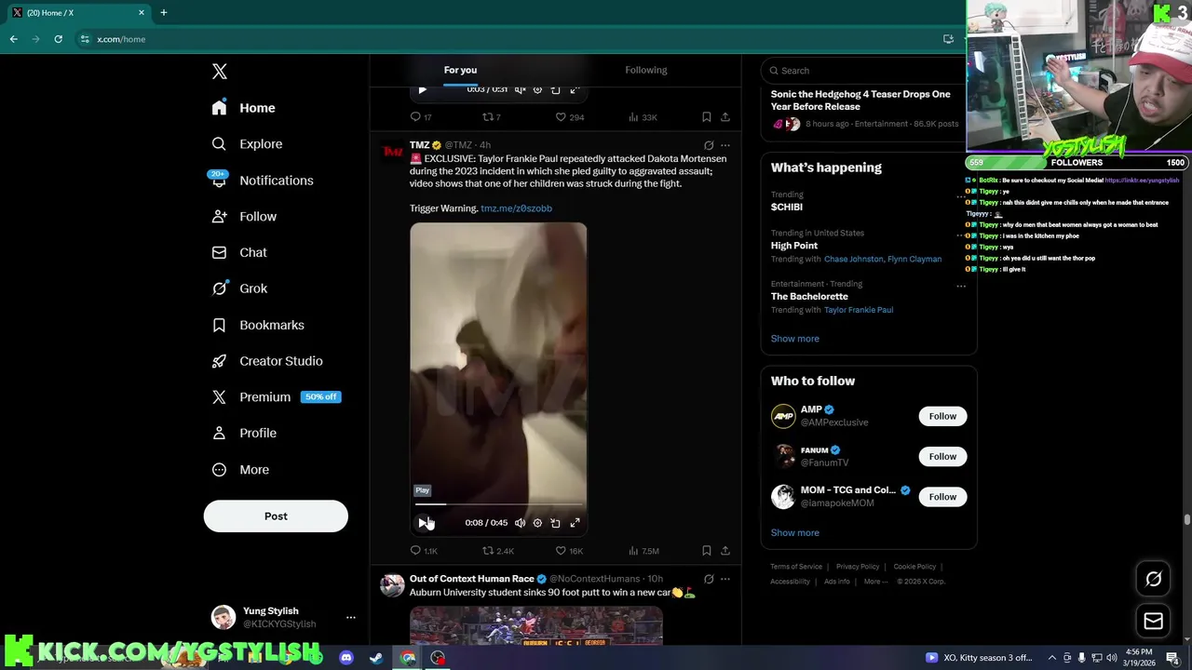Click Grok icon on Out of Context post
Viewport: 1192px width, 670px height.
coord(709,579)
